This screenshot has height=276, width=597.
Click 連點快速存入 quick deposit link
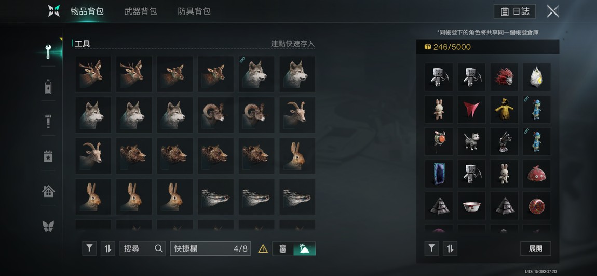coord(292,44)
